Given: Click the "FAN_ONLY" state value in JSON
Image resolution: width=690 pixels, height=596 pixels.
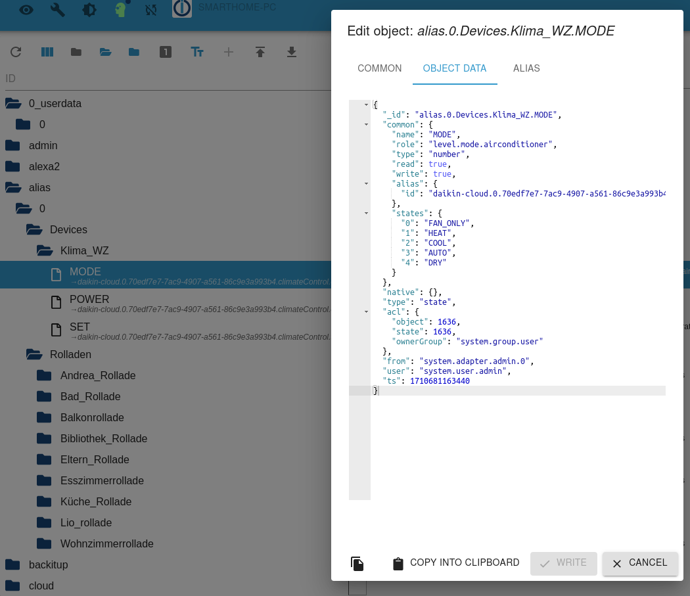Looking at the screenshot, I should [447, 223].
